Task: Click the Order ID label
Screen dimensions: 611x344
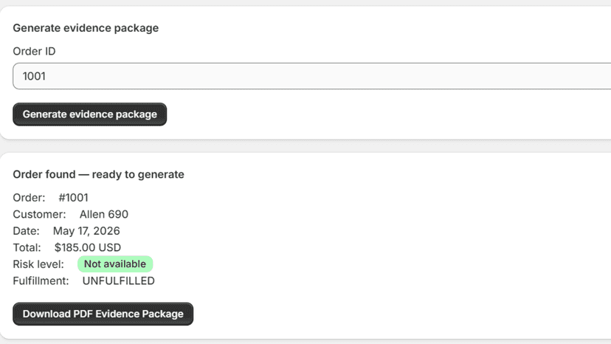Action: coord(34,51)
